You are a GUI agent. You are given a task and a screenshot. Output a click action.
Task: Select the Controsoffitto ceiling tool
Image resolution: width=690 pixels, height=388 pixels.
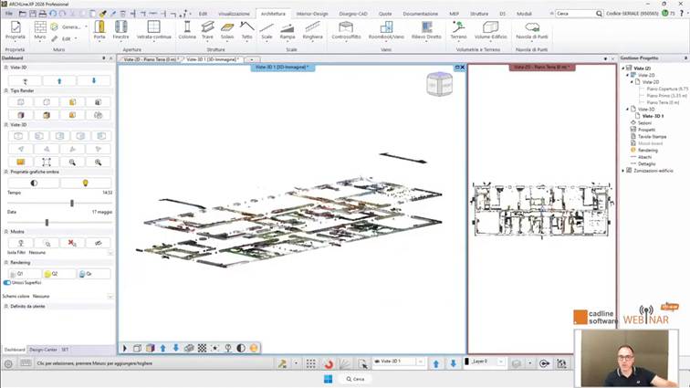(346, 30)
